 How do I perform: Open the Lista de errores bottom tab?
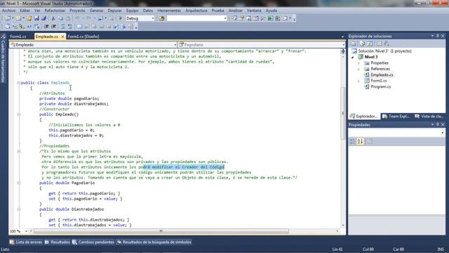[x=26, y=242]
